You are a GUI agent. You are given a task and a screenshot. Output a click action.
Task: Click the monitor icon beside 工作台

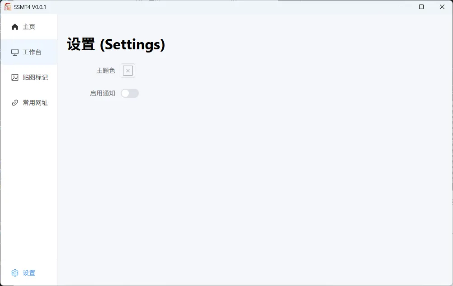pyautogui.click(x=15, y=52)
